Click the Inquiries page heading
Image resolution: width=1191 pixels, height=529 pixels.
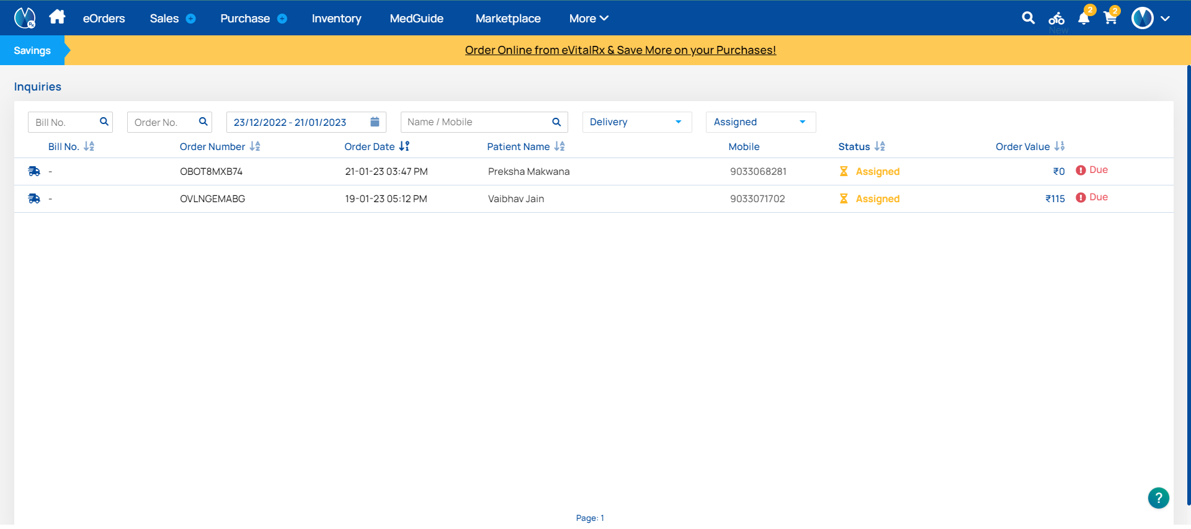point(38,87)
